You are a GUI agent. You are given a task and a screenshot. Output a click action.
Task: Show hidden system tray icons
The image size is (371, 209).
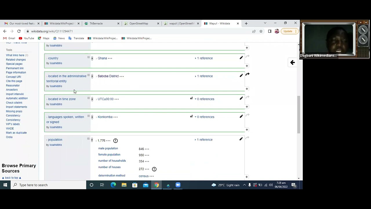pos(244,185)
